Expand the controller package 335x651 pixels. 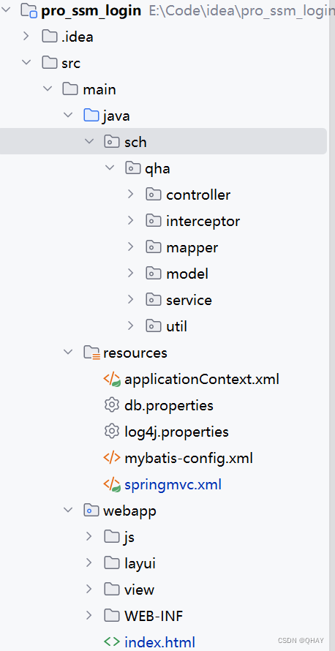pos(130,195)
